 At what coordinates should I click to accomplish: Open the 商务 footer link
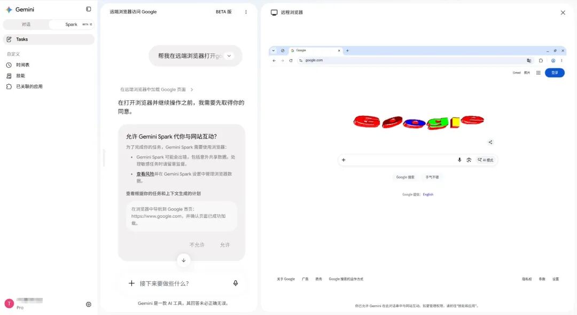[318, 279]
